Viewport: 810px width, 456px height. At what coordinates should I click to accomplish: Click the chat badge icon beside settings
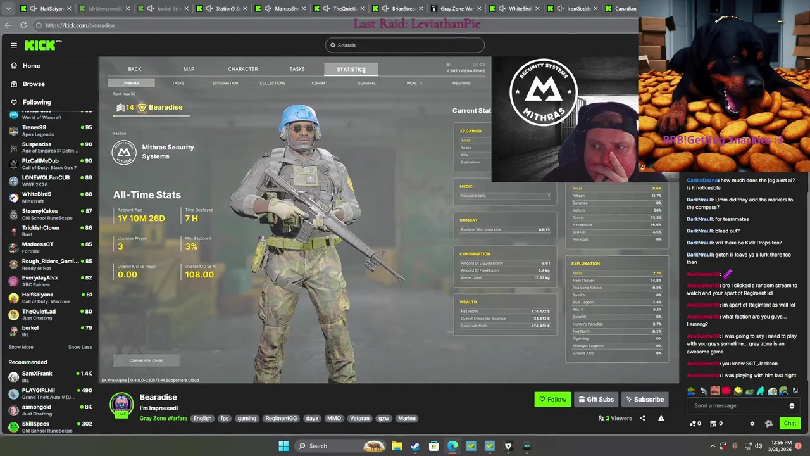coord(769,424)
